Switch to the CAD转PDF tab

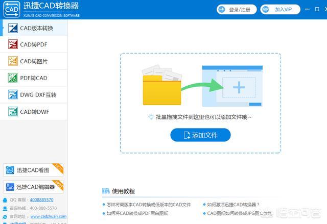[x=34, y=44]
